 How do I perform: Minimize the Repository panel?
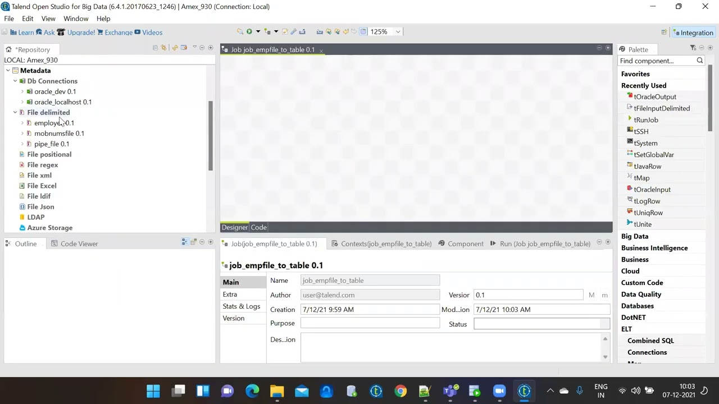pyautogui.click(x=202, y=48)
